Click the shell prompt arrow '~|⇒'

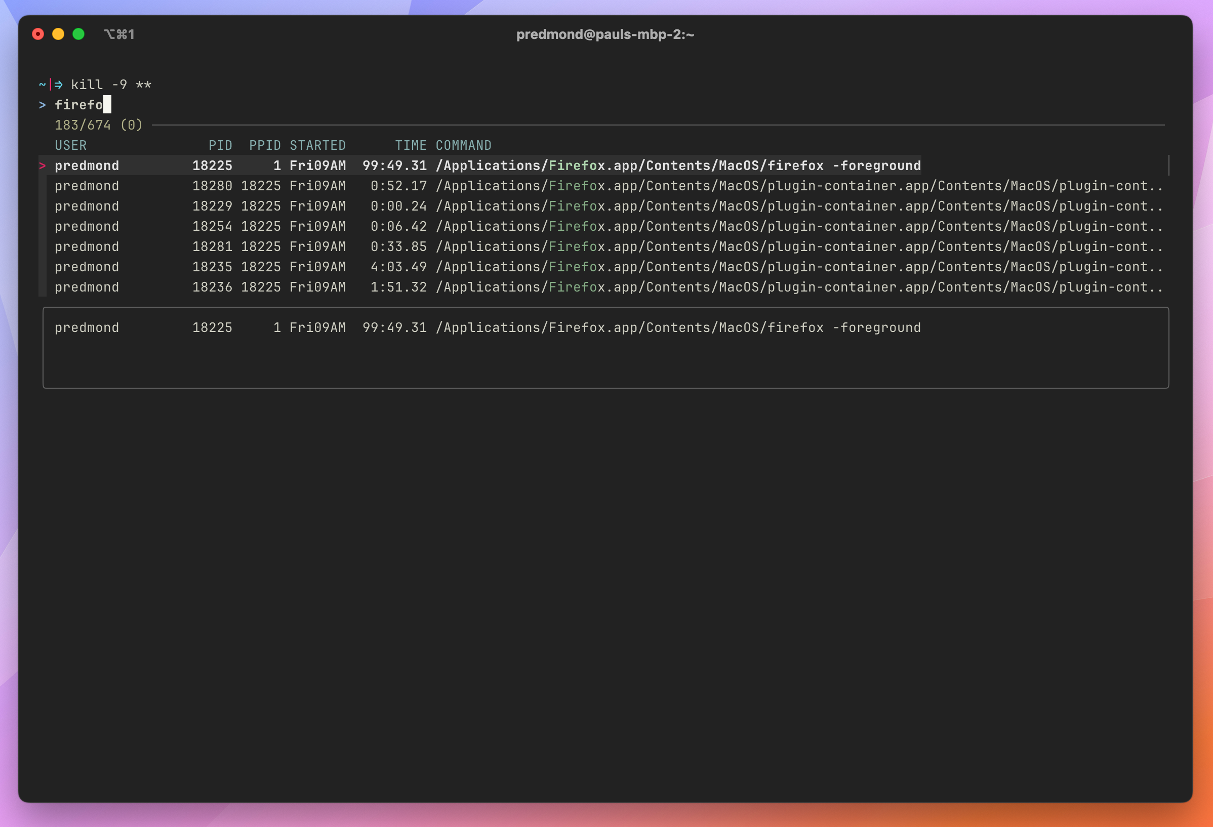tap(51, 85)
